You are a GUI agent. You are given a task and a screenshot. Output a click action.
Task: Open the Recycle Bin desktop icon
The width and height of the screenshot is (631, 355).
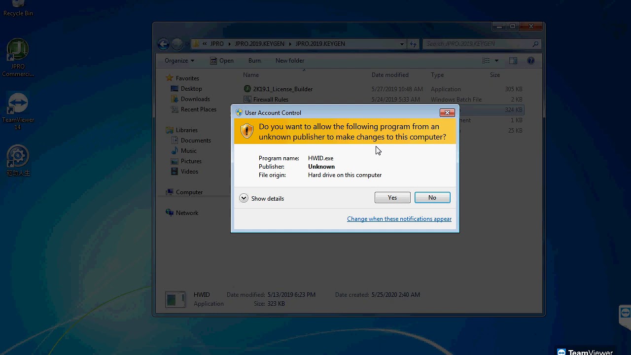[18, 8]
